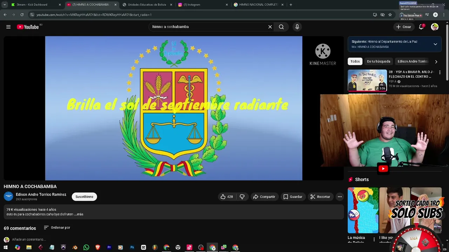Open La música de Bolivia short thumbnail
The width and height of the screenshot is (449, 252).
point(363,210)
